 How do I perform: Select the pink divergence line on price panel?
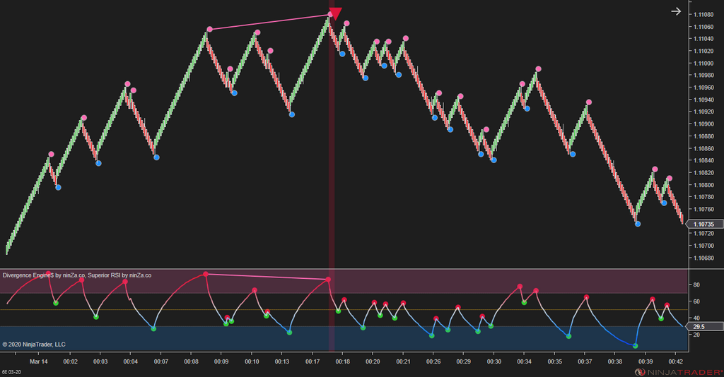[x=269, y=22]
